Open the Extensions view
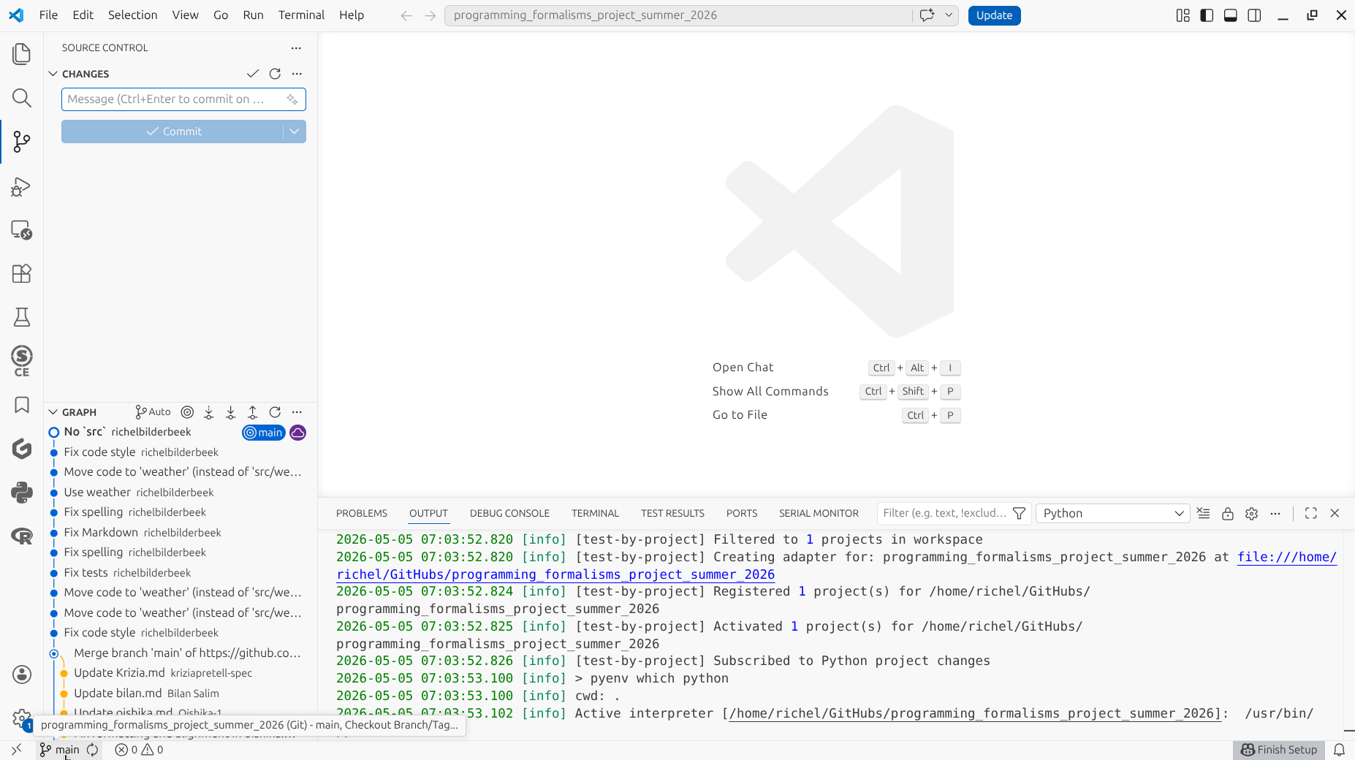1355x760 pixels. point(22,273)
